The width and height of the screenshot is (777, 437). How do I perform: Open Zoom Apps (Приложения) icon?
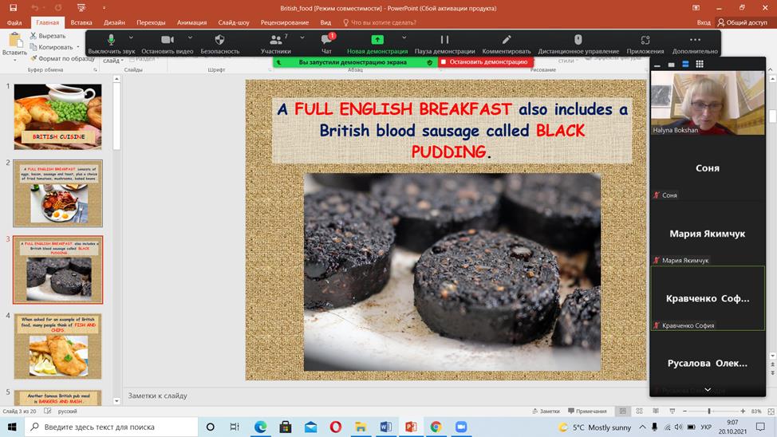pyautogui.click(x=645, y=40)
